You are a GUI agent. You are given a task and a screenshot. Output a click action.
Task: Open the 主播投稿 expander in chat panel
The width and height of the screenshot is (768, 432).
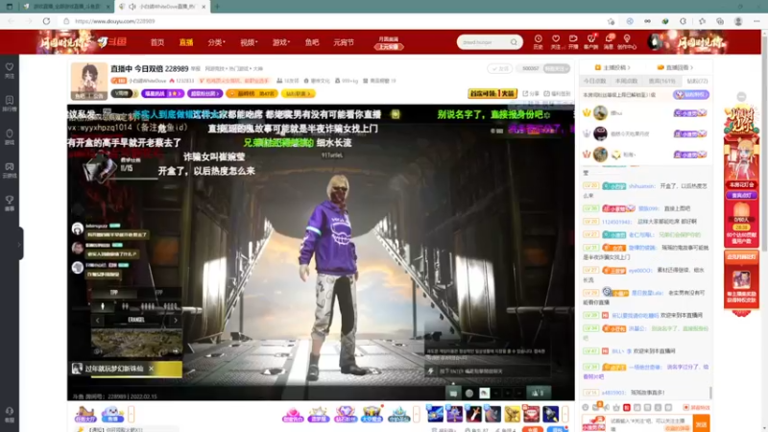click(612, 67)
